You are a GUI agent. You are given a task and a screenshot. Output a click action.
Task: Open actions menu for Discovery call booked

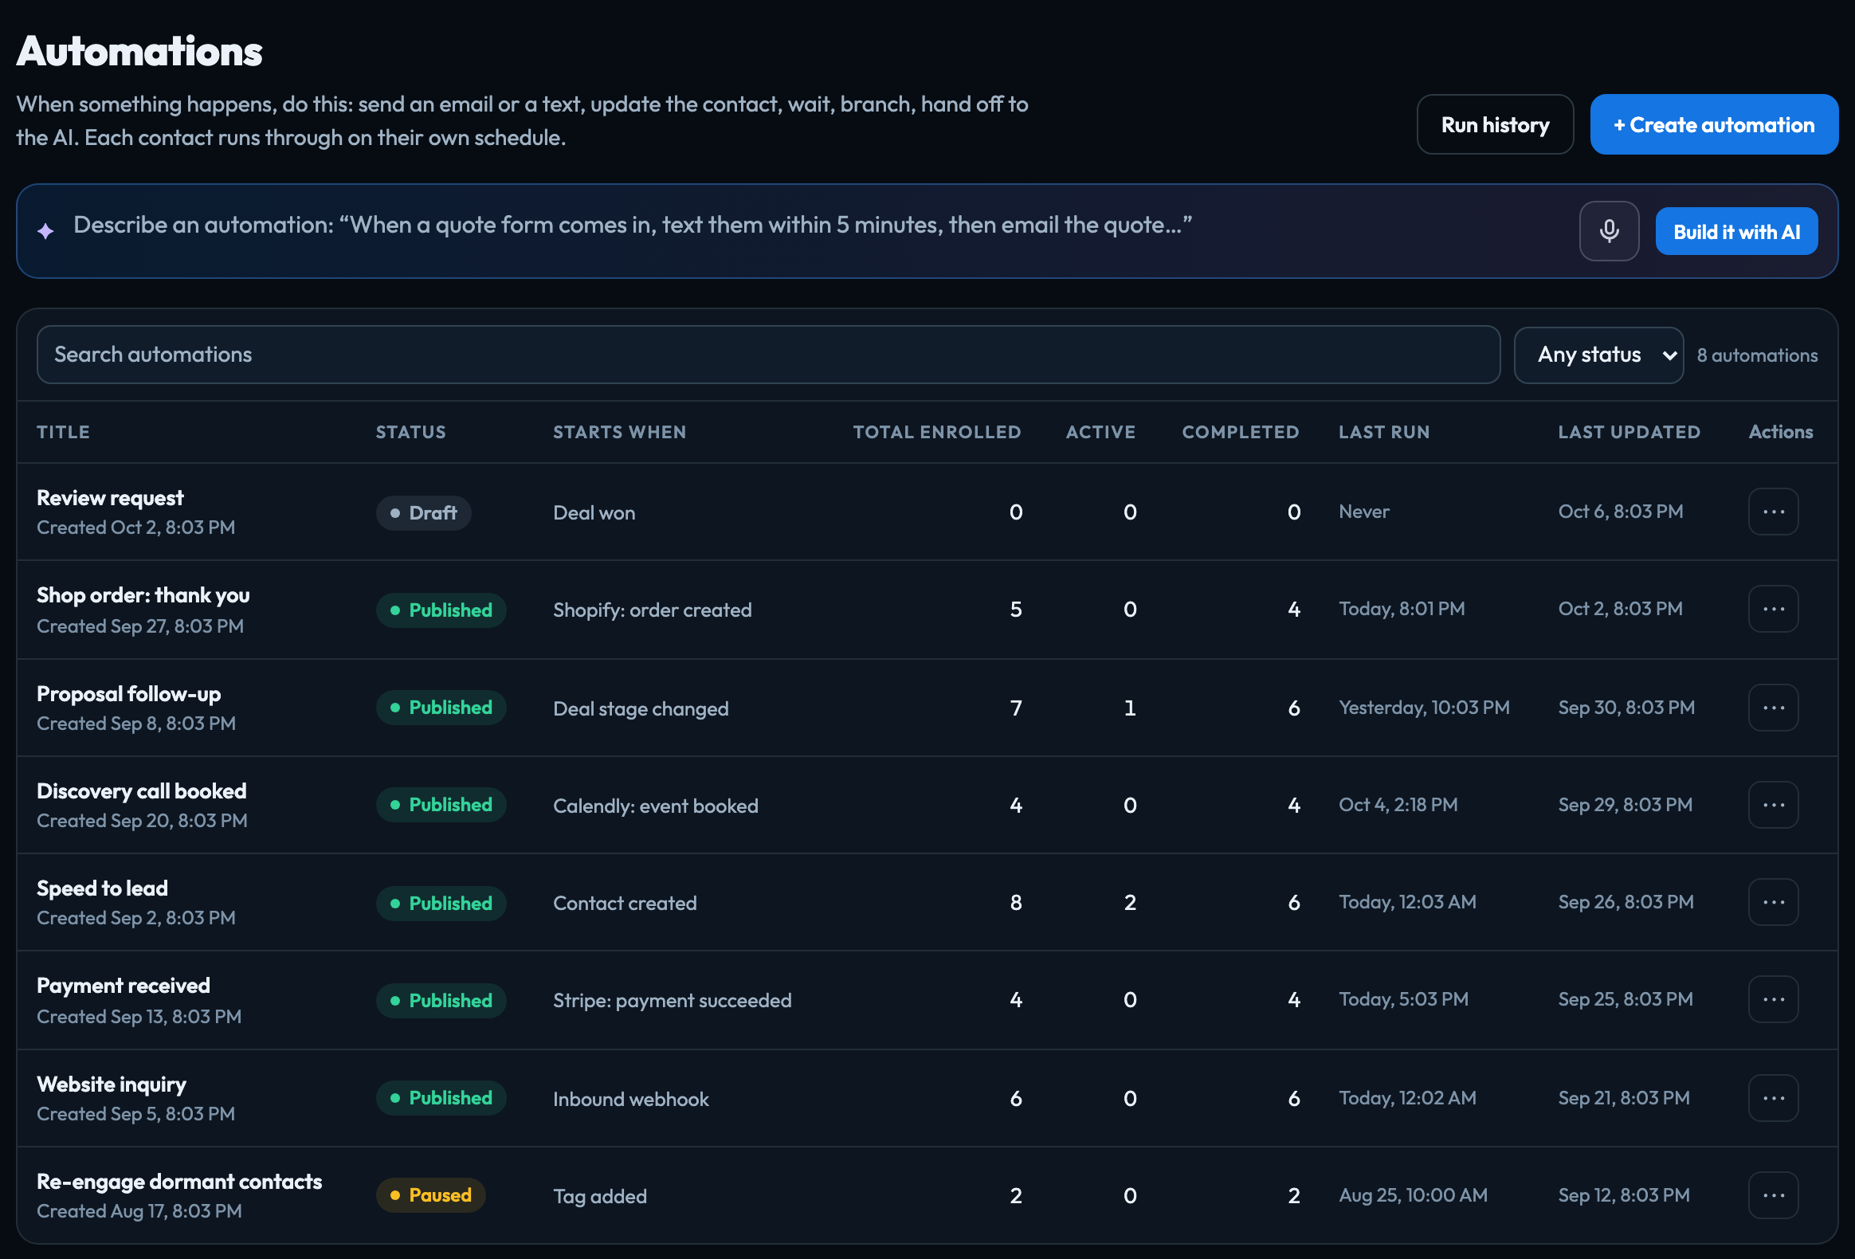1773,805
